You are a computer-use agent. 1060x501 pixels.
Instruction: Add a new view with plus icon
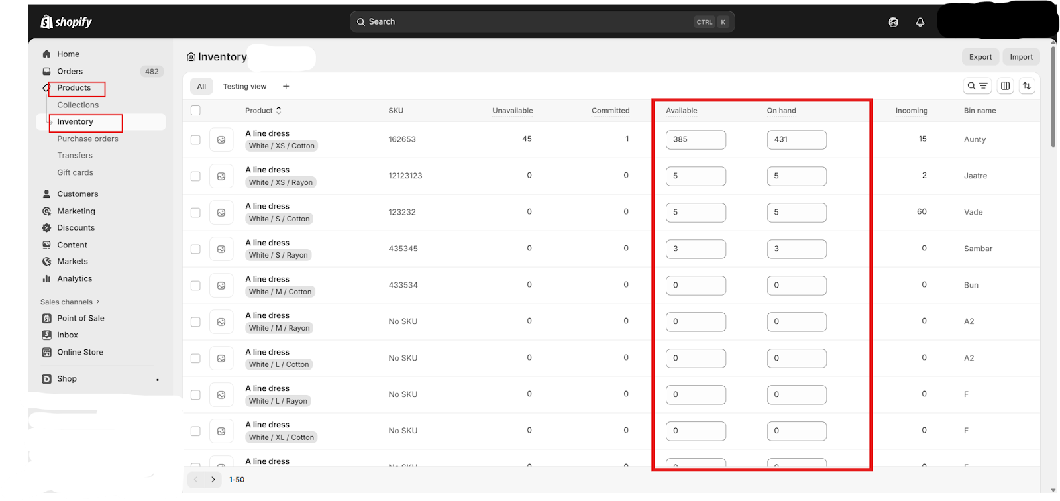pos(286,87)
